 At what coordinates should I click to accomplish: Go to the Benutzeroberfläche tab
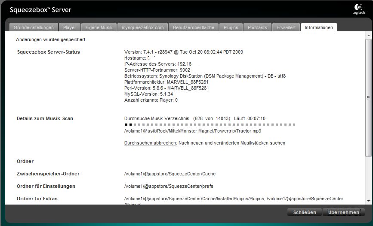coord(193,27)
